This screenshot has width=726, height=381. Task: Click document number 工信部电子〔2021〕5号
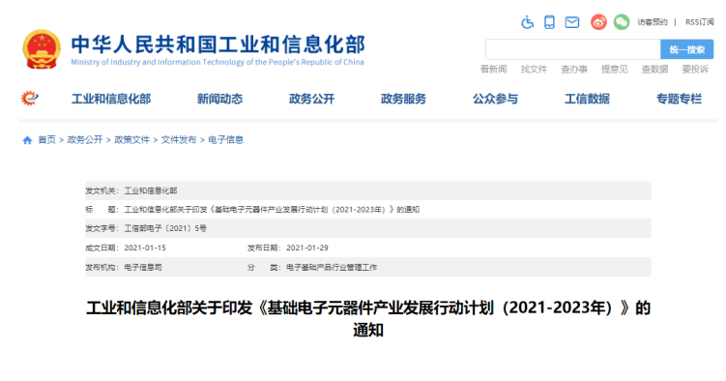(x=165, y=228)
